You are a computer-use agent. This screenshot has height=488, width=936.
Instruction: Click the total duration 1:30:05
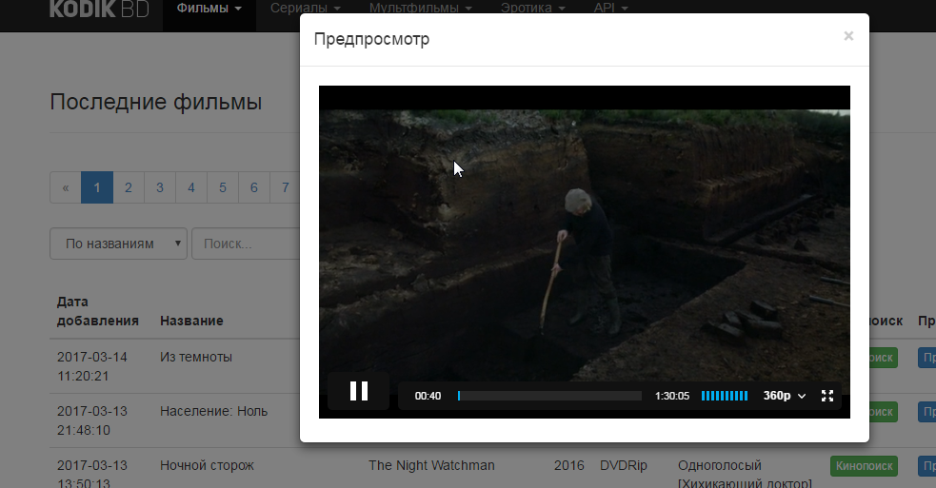pos(672,396)
